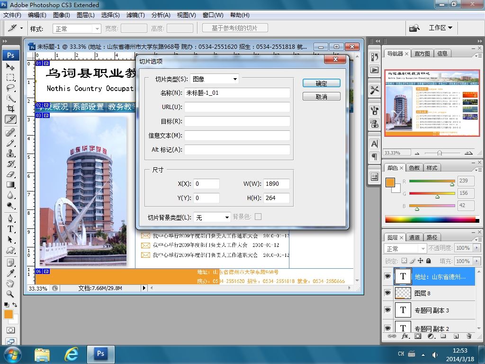Screen dimensions: 485x364
Task: Open Internet Explorer from the taskbar
Action: [71, 355]
